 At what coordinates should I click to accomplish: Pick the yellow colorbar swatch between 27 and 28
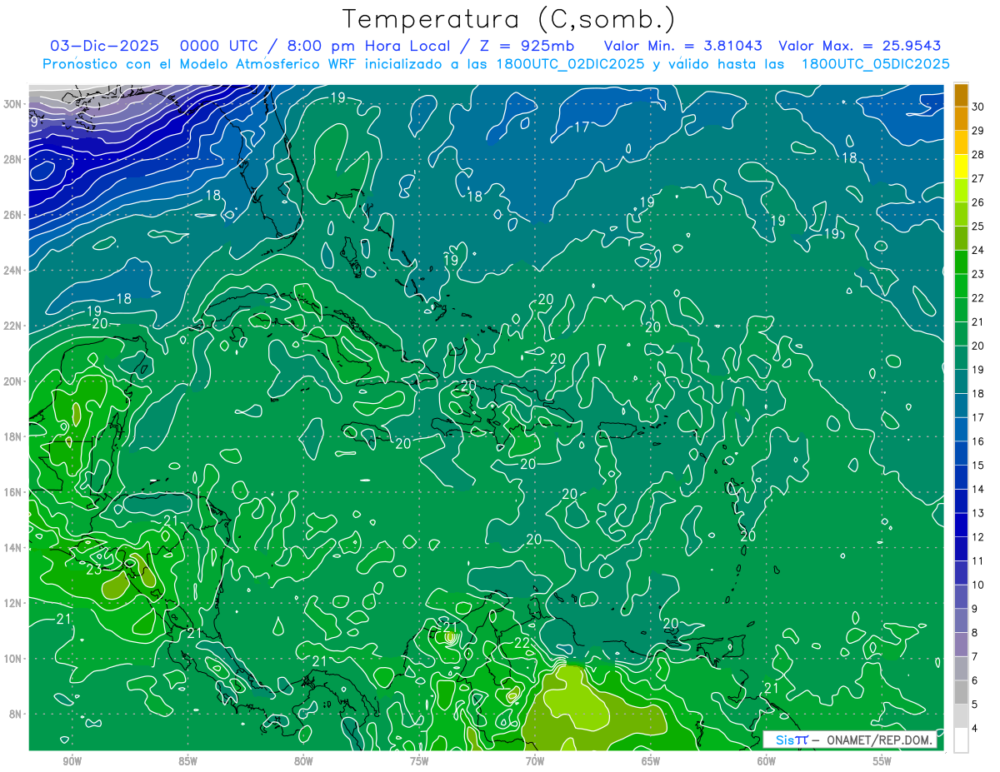coord(961,167)
